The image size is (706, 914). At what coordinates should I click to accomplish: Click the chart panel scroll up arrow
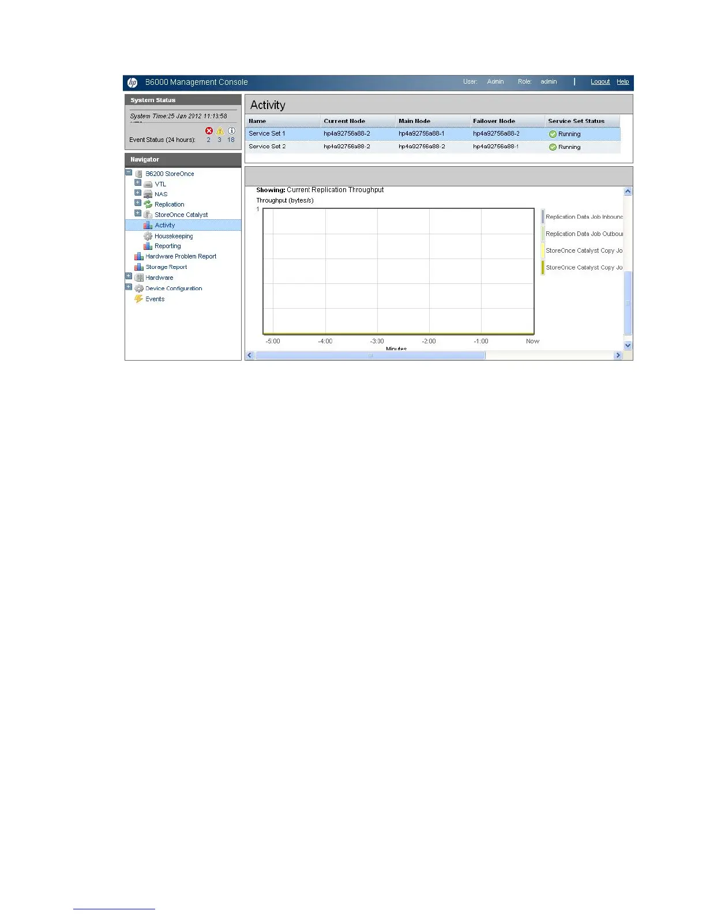pyautogui.click(x=628, y=191)
